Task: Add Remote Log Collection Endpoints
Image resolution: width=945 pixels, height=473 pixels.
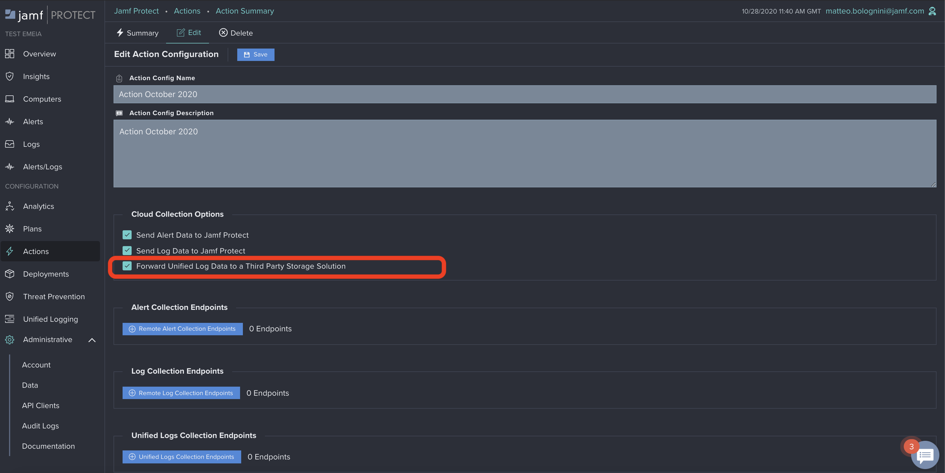Action: tap(181, 393)
